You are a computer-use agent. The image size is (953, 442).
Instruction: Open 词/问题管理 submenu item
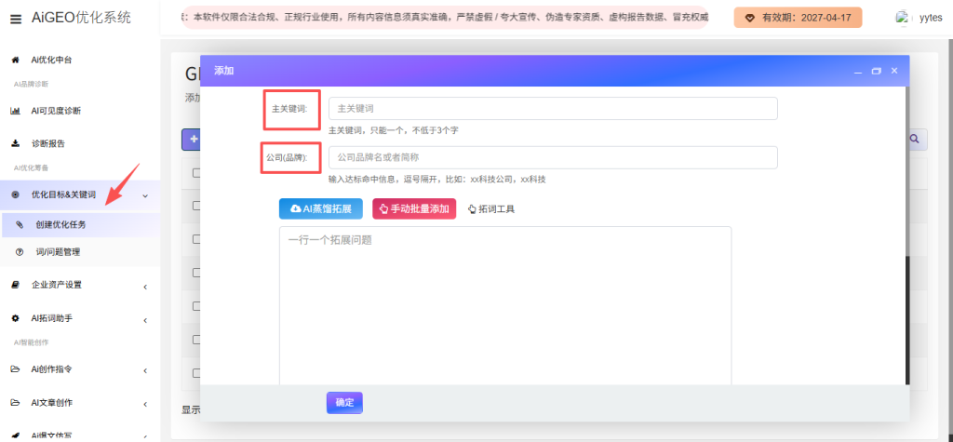(x=58, y=251)
